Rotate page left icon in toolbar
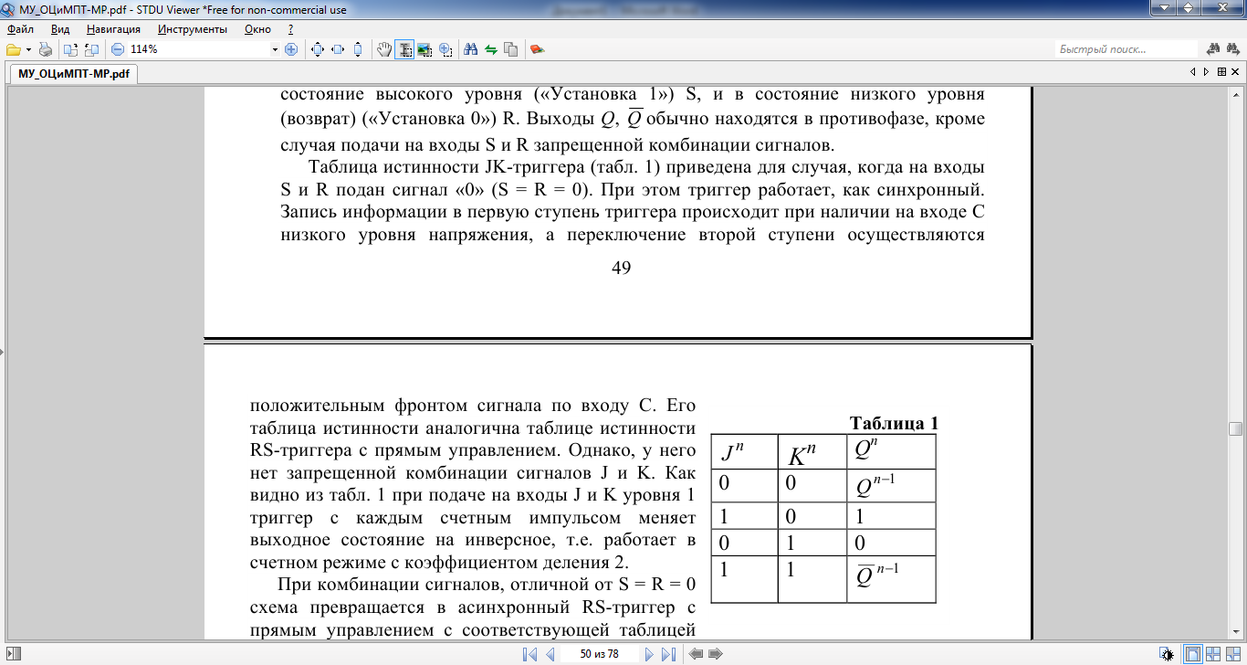This screenshot has width=1247, height=665. pos(70,49)
